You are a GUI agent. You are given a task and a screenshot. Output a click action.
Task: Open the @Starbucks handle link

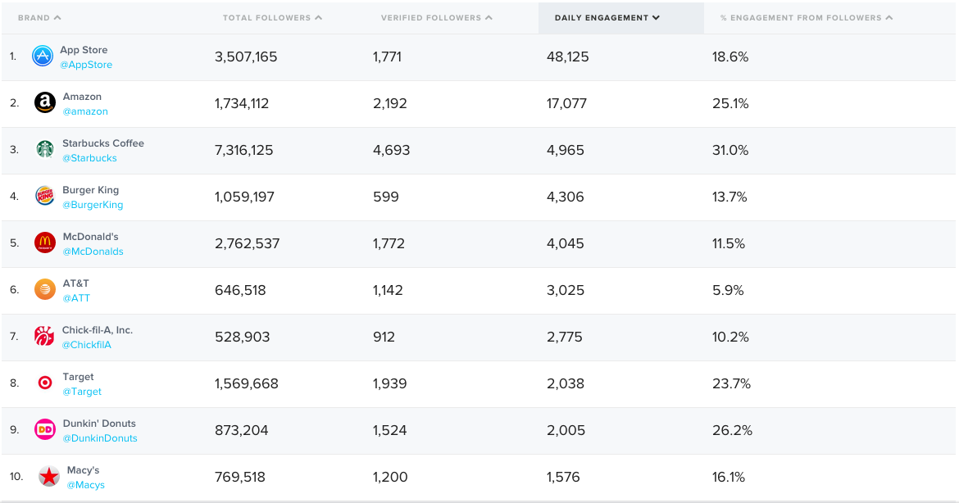(89, 157)
